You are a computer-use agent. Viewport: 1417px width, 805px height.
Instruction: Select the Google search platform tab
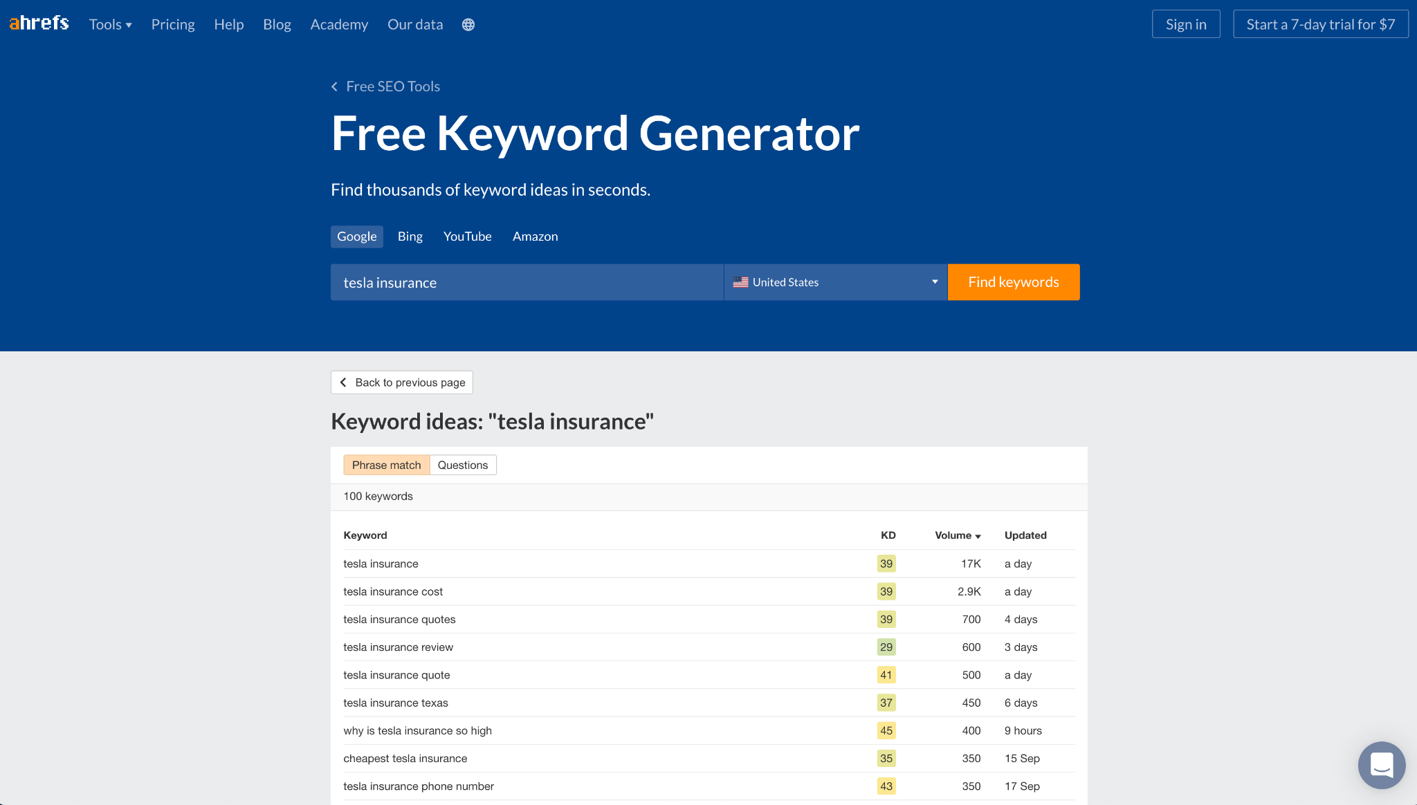pos(356,237)
